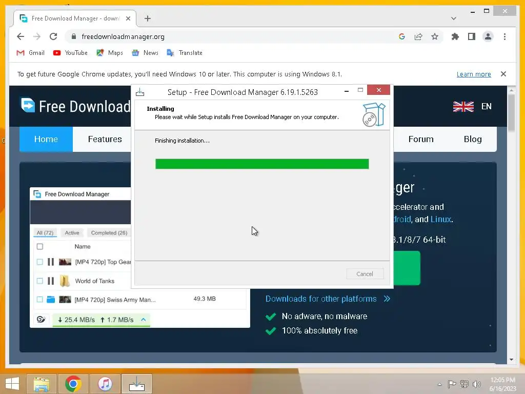The image size is (525, 394).
Task: Close the Free Download Manager tab
Action: coord(128,18)
